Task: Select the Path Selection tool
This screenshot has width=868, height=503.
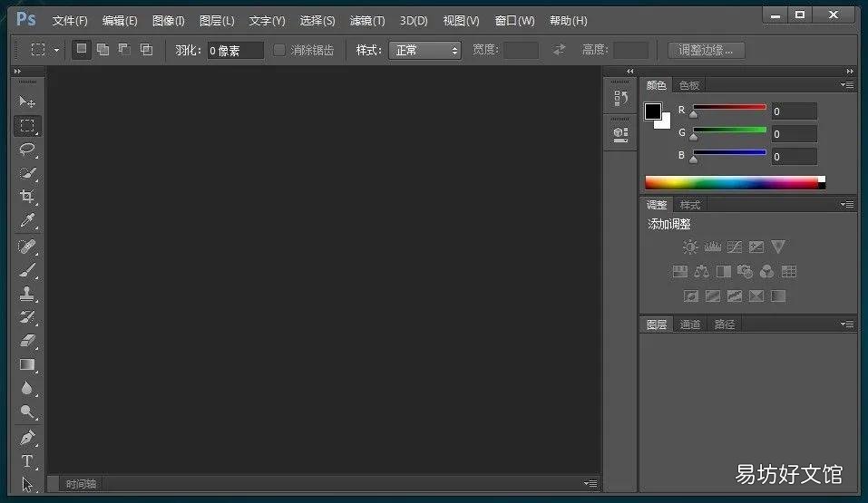Action: tap(26, 484)
